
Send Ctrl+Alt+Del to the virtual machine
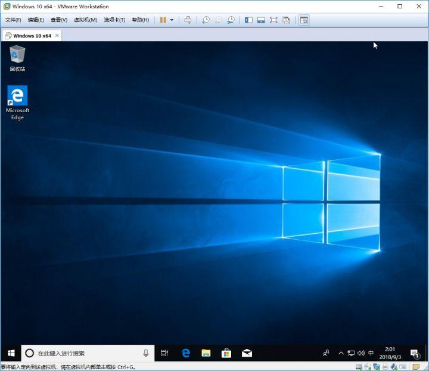click(188, 20)
